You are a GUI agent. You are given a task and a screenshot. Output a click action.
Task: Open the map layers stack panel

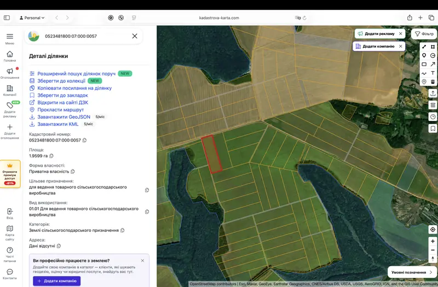tap(433, 105)
